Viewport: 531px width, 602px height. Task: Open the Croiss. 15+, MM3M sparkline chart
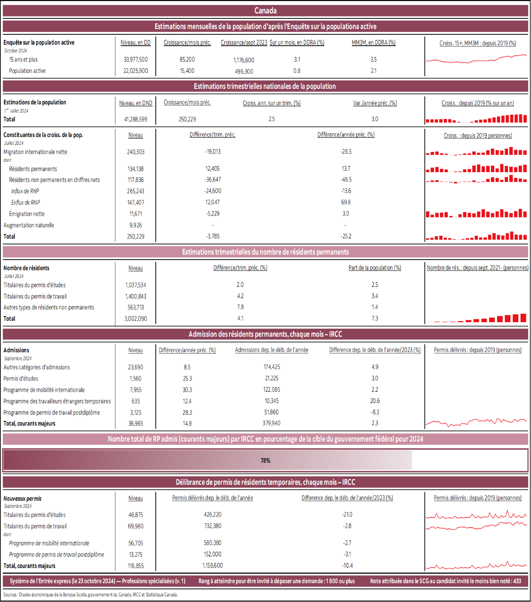(x=476, y=59)
